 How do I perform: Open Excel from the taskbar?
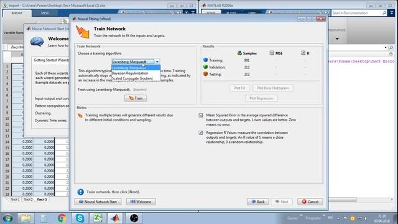click(x=98, y=218)
